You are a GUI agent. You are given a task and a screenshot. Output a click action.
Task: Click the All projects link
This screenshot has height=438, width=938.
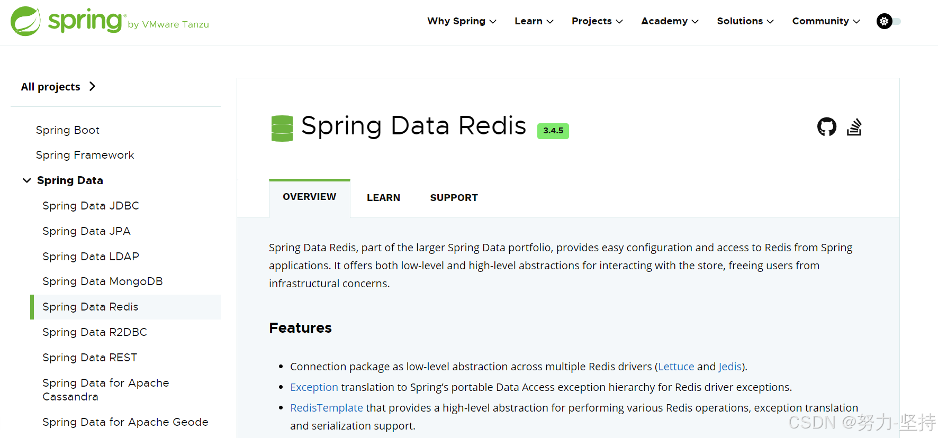(50, 86)
